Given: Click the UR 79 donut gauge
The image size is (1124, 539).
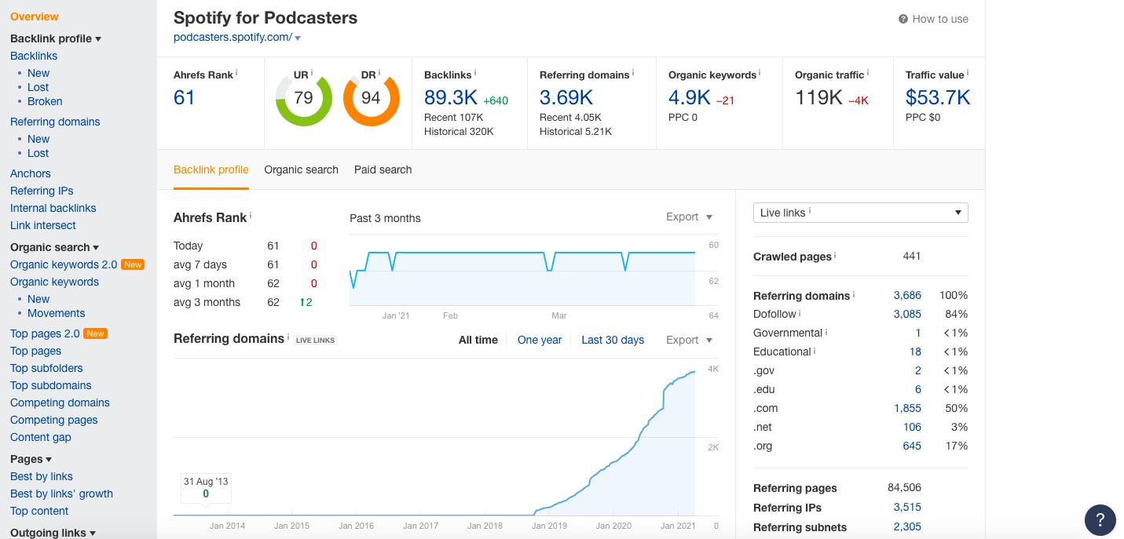Looking at the screenshot, I should [x=304, y=98].
